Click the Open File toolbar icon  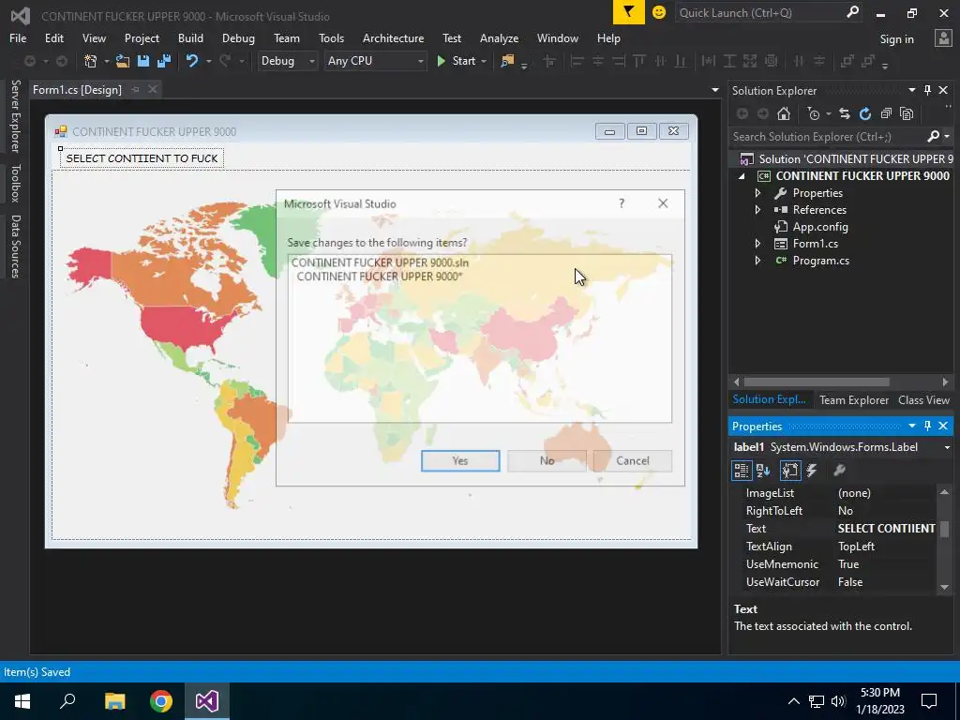[123, 61]
